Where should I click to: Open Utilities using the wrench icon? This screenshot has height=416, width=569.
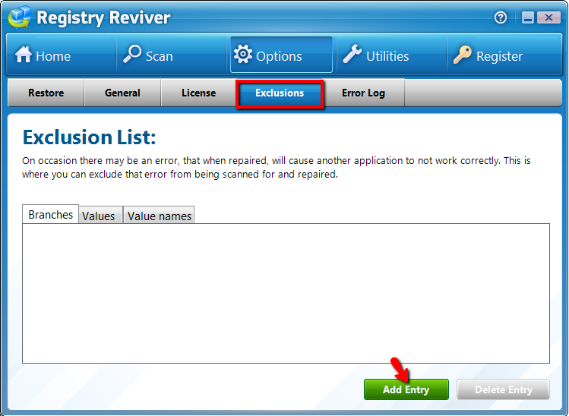(x=352, y=55)
